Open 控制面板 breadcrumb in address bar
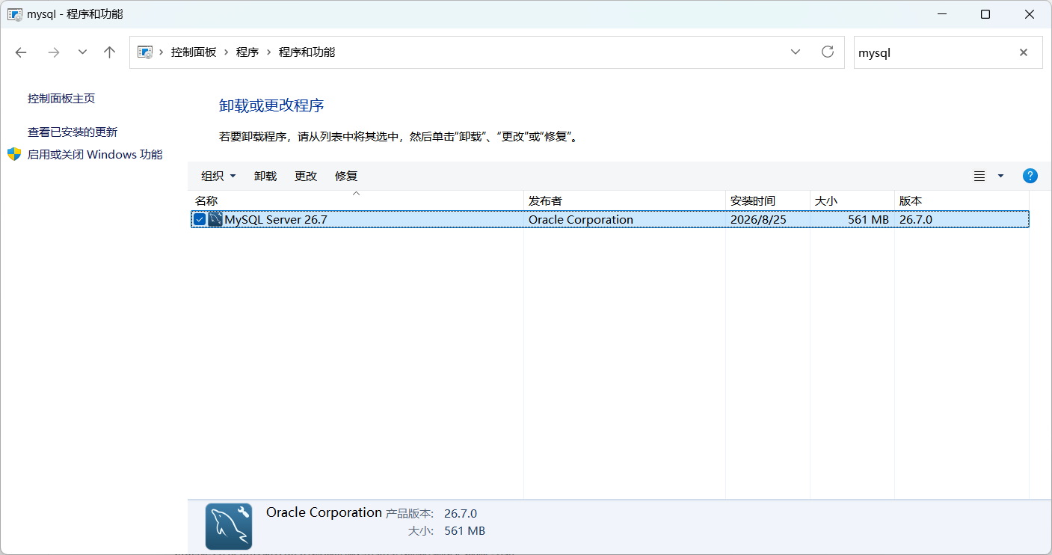This screenshot has height=555, width=1052. tap(194, 52)
